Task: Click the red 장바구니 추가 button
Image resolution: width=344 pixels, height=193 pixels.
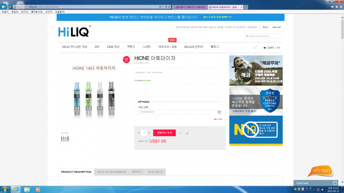Action: point(164,133)
